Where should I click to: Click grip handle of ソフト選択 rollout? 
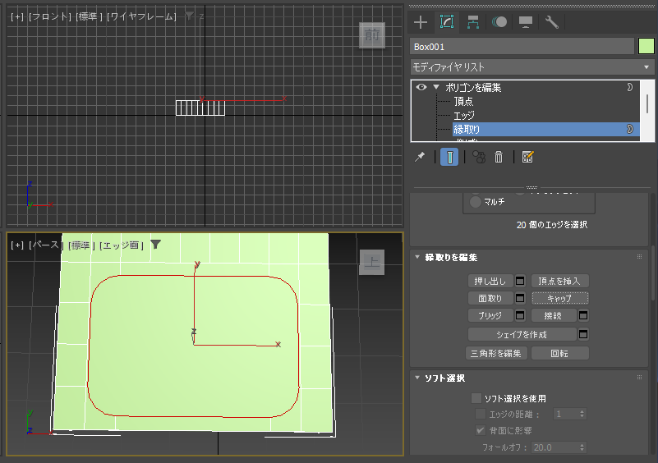(640, 378)
